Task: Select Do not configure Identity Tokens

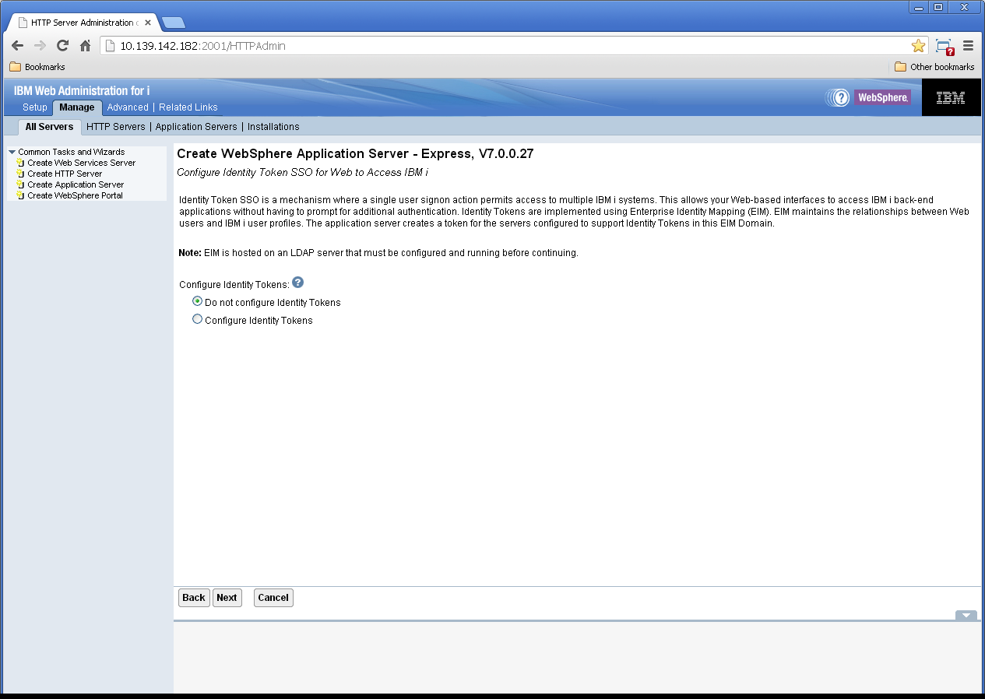Action: [197, 301]
